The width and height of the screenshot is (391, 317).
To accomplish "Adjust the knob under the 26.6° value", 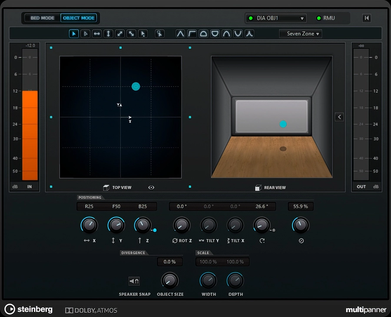I will point(262,225).
